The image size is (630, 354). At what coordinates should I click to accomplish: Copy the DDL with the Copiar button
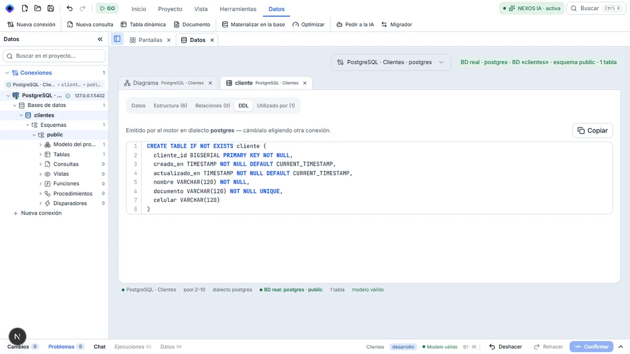[x=592, y=131]
